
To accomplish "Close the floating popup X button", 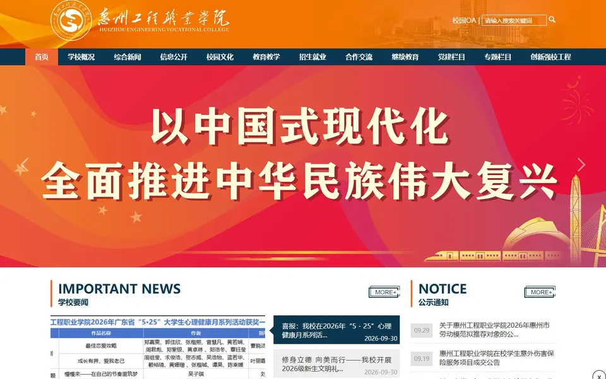I will tap(599, 376).
